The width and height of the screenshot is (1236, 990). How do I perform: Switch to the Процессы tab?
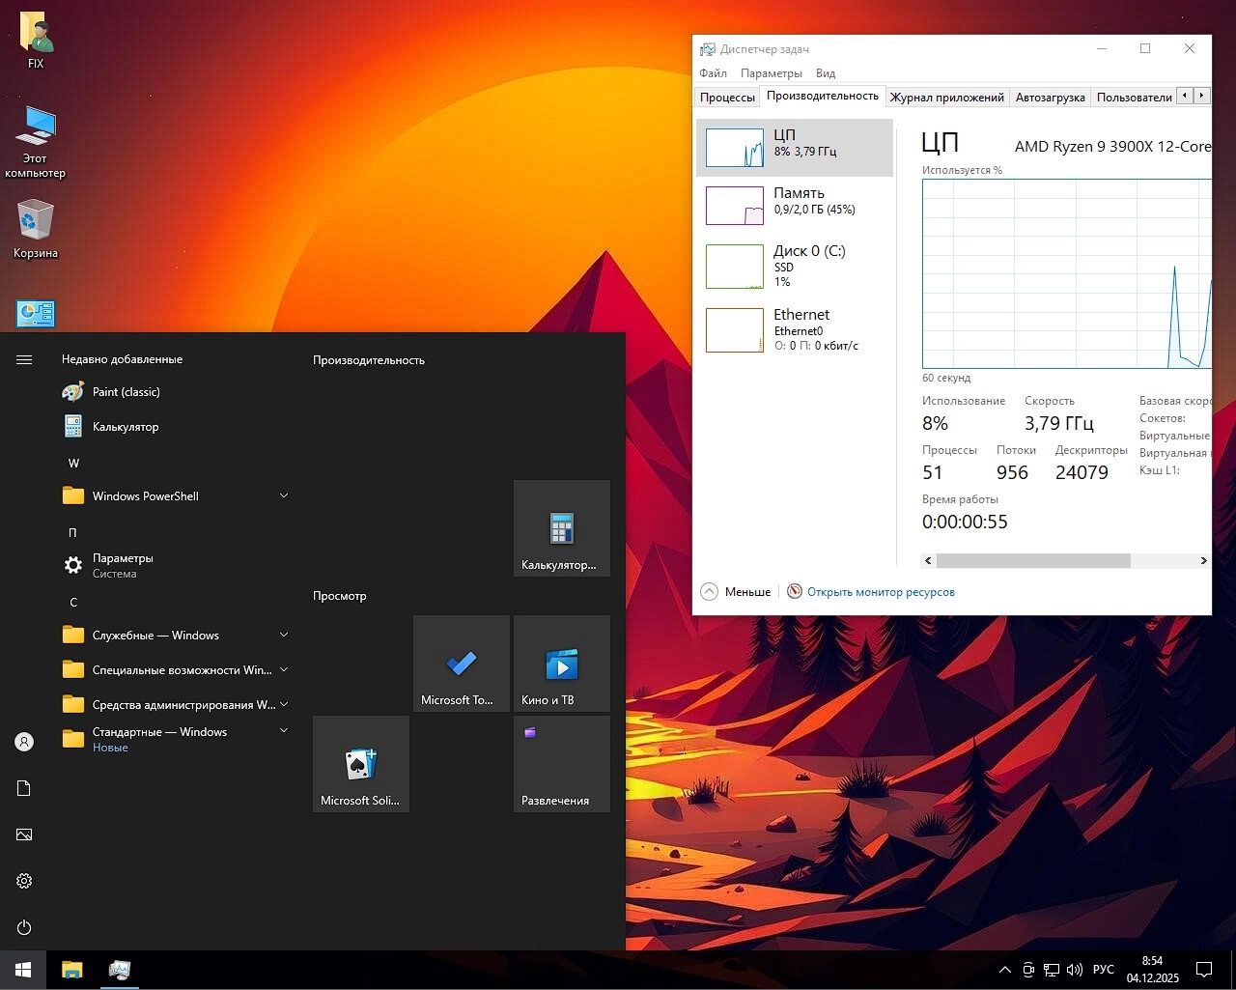726,97
